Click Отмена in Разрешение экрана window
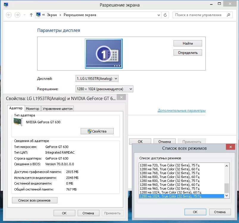 click(165, 141)
